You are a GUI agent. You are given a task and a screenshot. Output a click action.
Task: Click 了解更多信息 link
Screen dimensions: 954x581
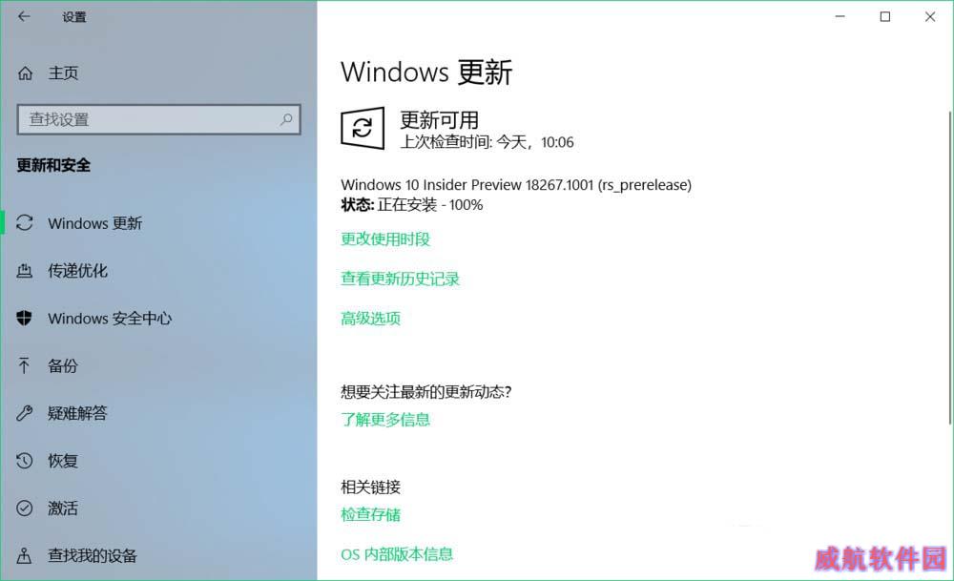click(x=385, y=419)
